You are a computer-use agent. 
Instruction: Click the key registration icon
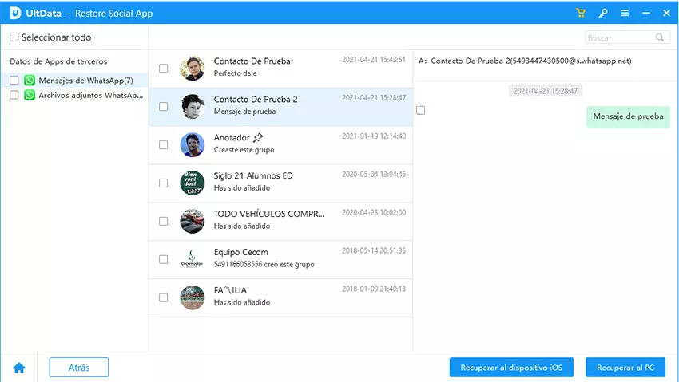point(603,13)
